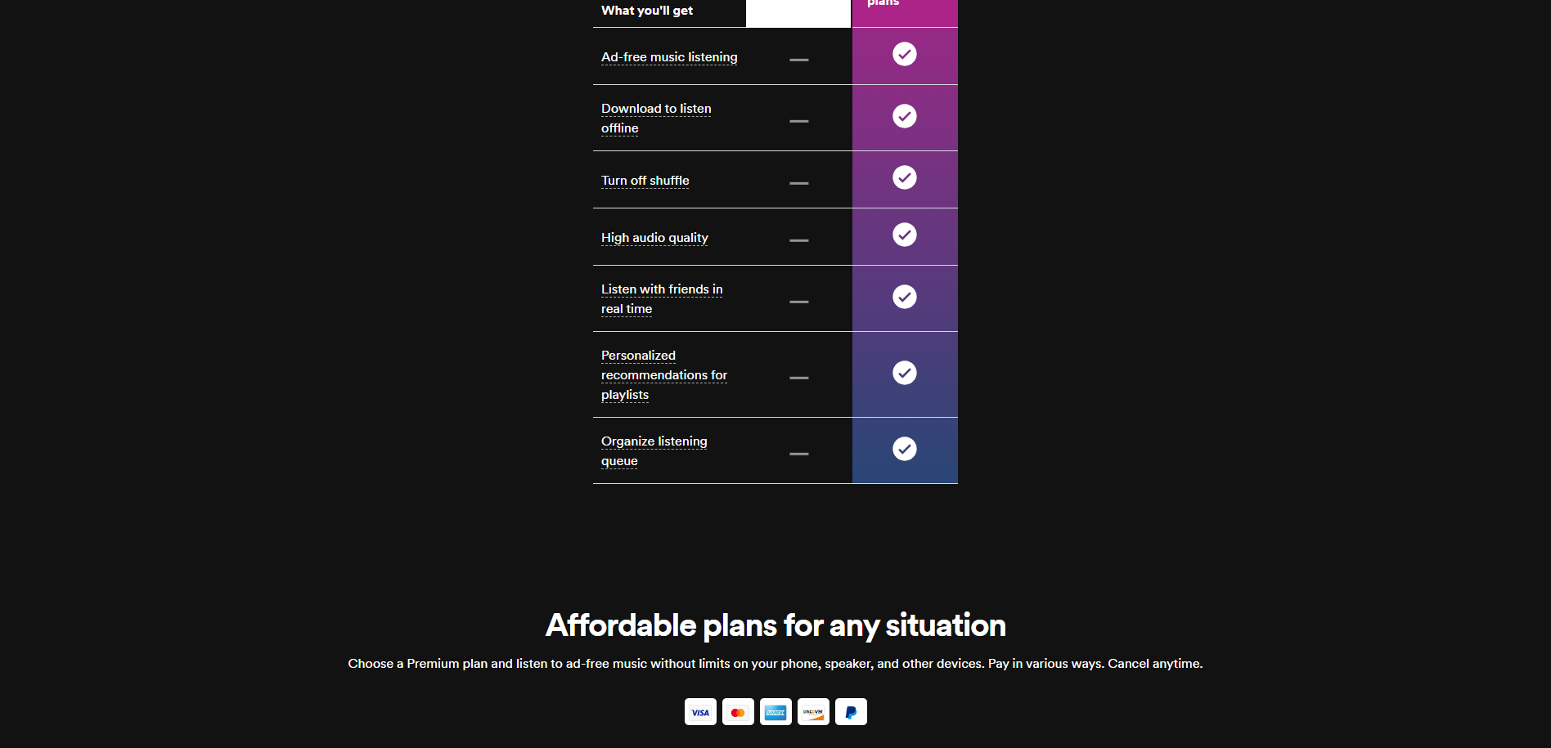Click the Affordable plans for any situation heading
Image resolution: width=1551 pixels, height=748 pixels.
point(775,625)
